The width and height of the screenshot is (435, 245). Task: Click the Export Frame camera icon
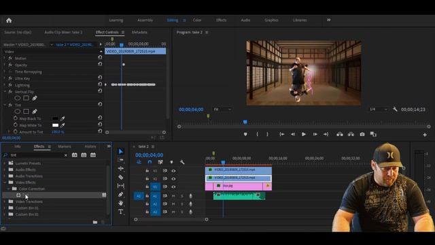click(x=362, y=135)
